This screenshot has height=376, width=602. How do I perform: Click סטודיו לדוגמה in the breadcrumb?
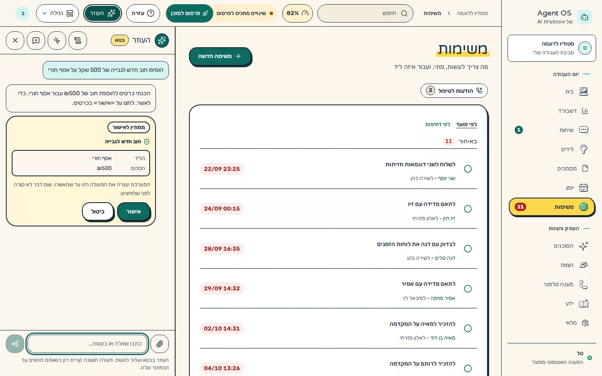472,13
